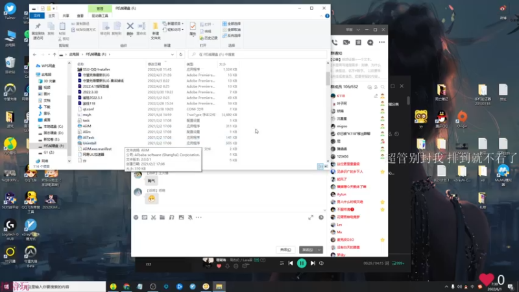Image resolution: width=519 pixels, height=292 pixels.
Task: Select the SSJJ-QQ-Installer file
Action: tap(96, 69)
